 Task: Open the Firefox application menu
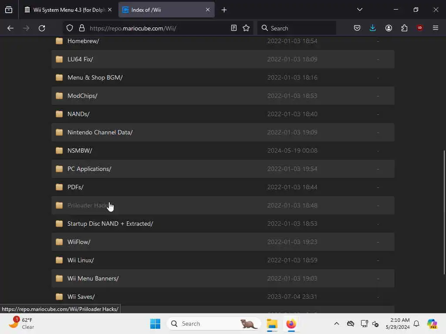[x=436, y=28]
